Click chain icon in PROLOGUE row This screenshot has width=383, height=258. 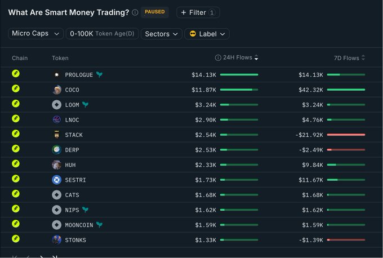16,74
